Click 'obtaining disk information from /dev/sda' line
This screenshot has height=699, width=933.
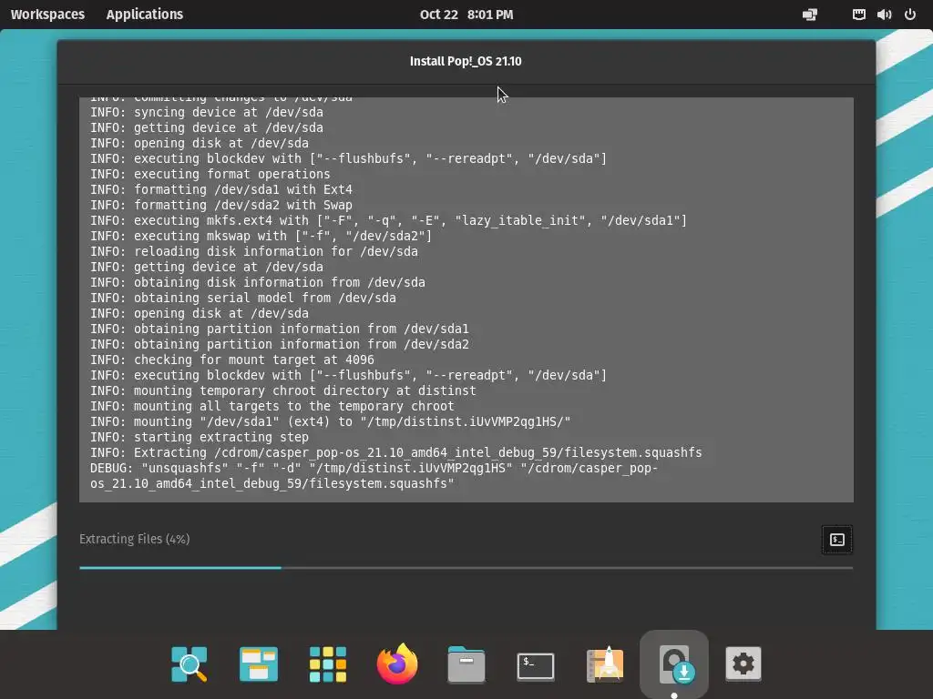click(258, 282)
